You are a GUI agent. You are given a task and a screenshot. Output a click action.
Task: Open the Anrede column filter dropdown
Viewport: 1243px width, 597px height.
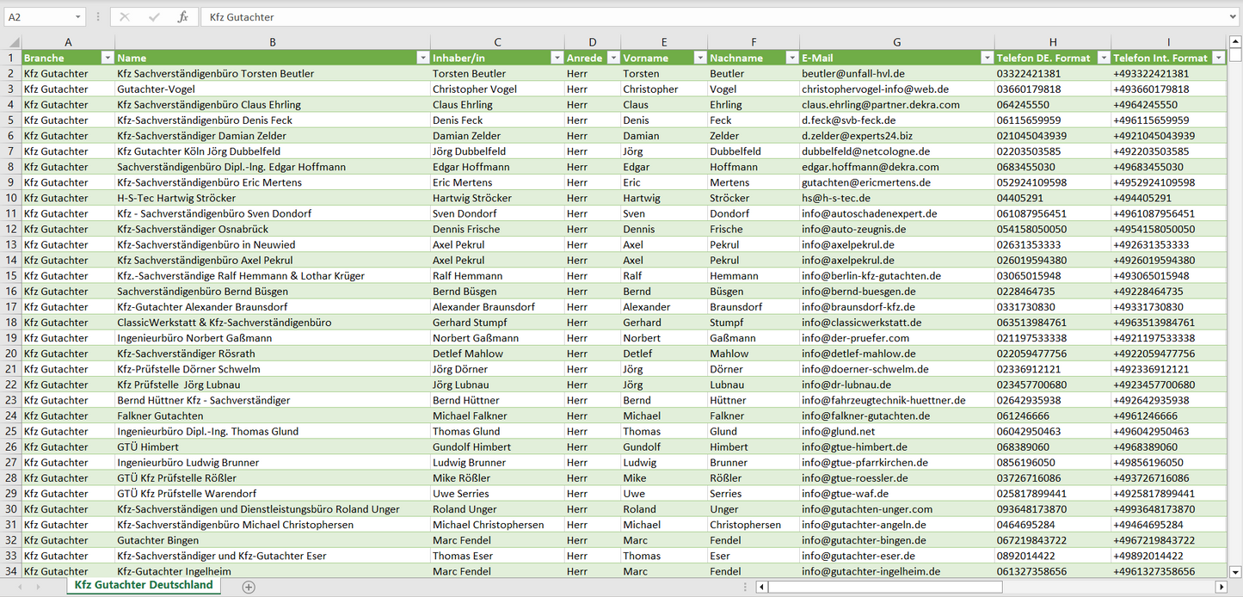[x=612, y=58]
